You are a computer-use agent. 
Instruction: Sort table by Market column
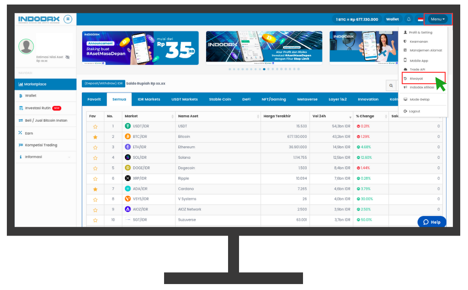click(x=149, y=116)
